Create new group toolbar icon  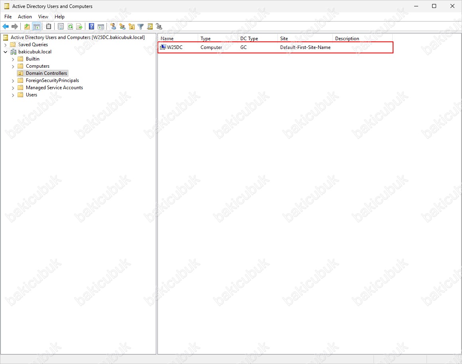tap(122, 26)
